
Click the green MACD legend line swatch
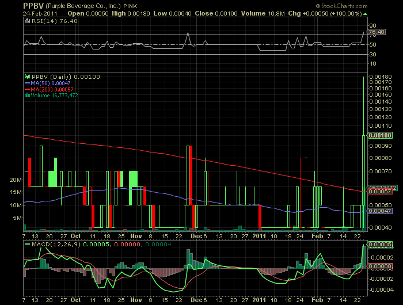click(x=27, y=244)
